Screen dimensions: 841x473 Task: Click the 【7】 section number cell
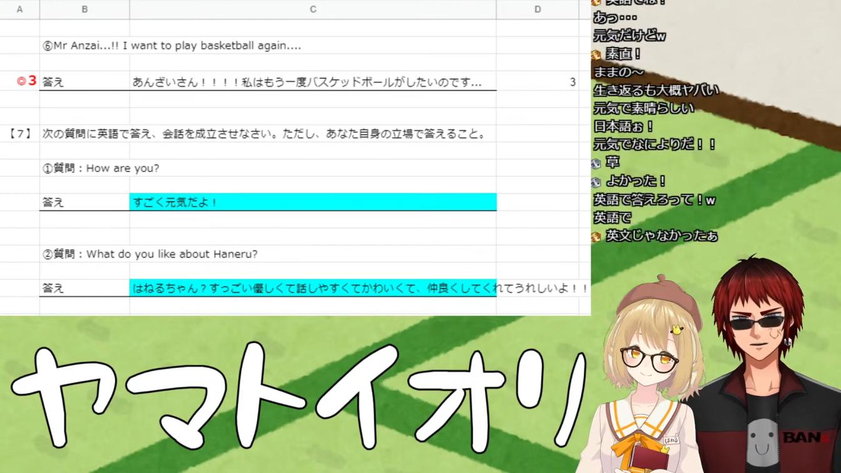(x=20, y=133)
